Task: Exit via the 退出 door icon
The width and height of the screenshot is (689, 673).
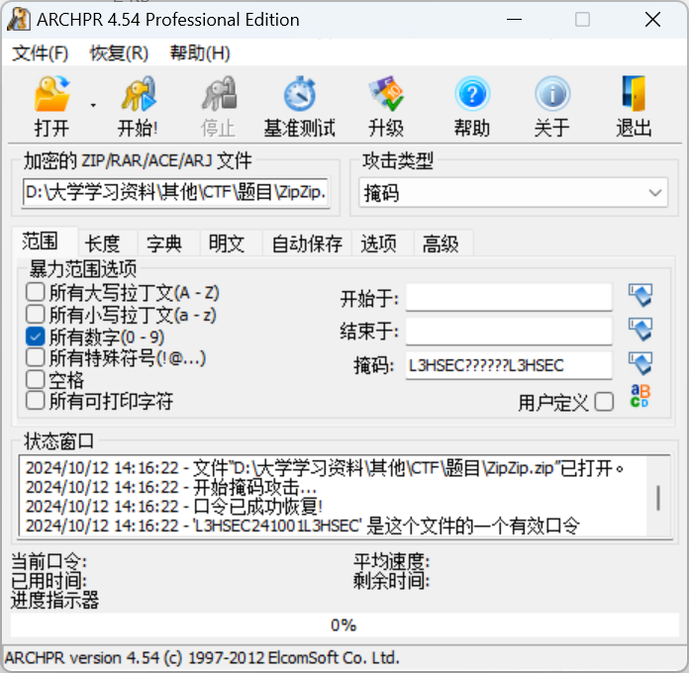Action: pyautogui.click(x=634, y=96)
